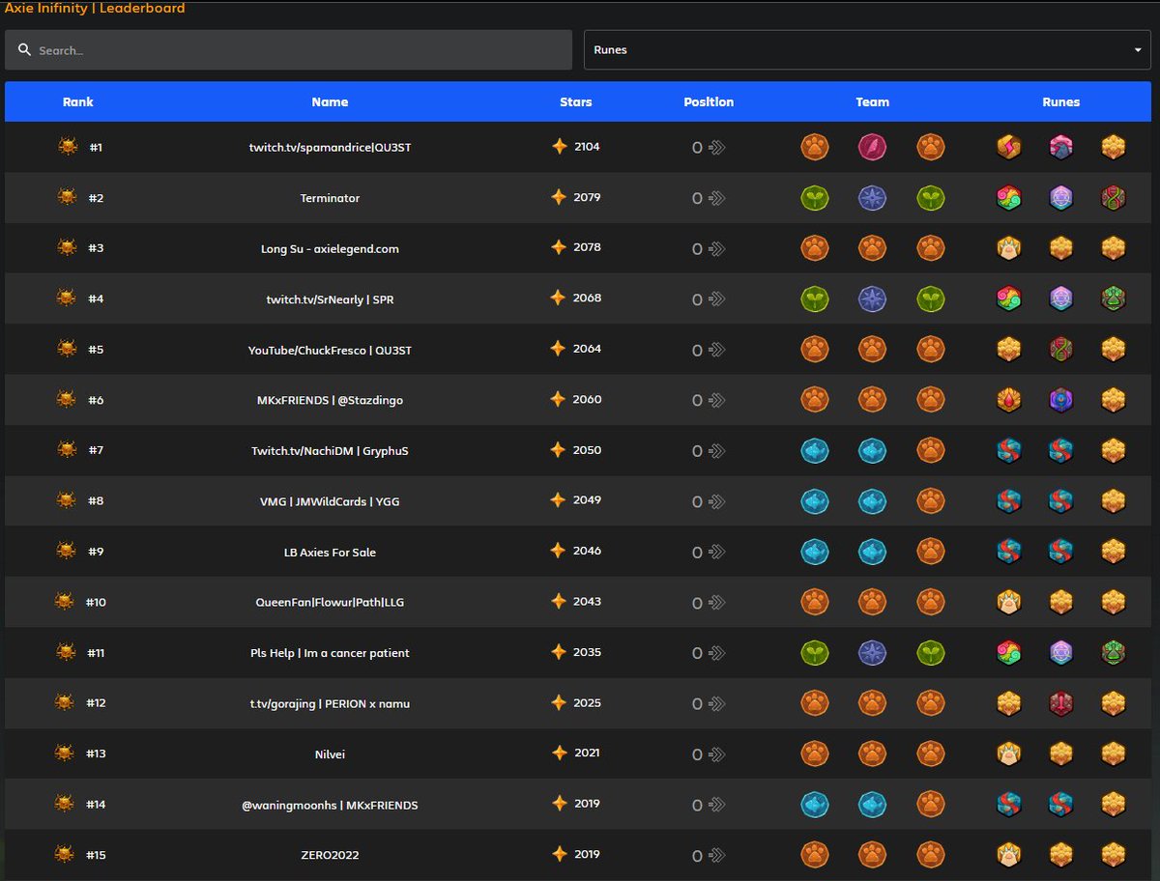Screen dimensions: 1160x881
Task: Click the name QueenFan|Flowur|Path|LLG
Action: point(330,602)
